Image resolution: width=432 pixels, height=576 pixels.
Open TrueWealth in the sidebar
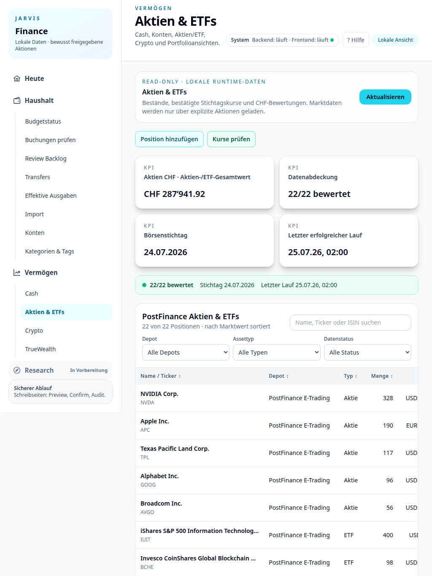66,349
